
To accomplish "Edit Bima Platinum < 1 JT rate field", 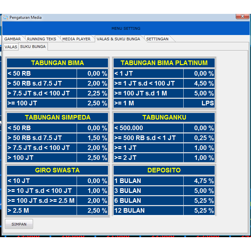I will (x=199, y=73).
